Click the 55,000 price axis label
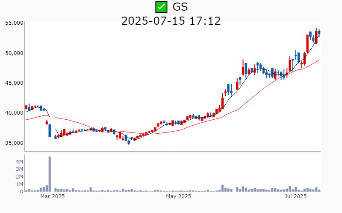342x213 pixels. click(x=14, y=23)
